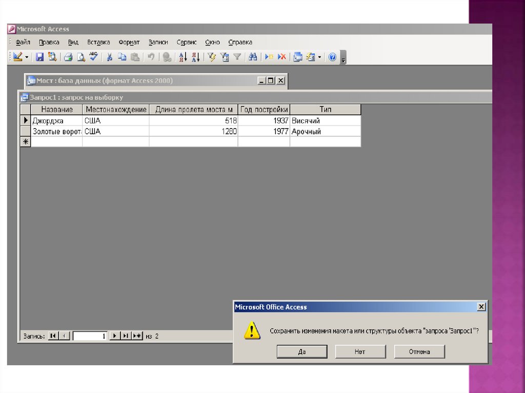Image resolution: width=525 pixels, height=393 pixels.
Task: Click the year 1937 cell
Action: coord(264,120)
